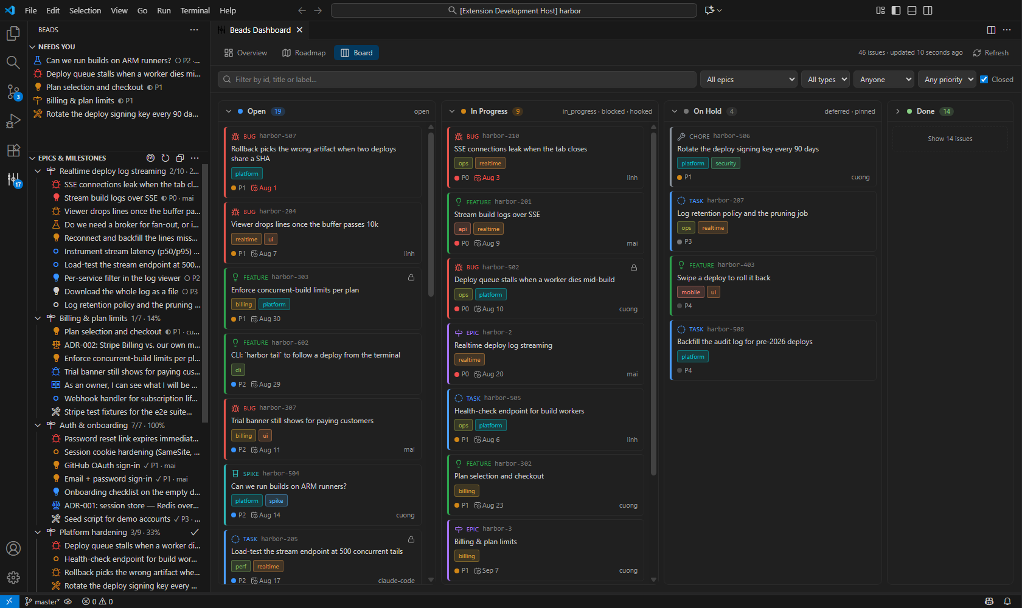
Task: Click the remote window icon in status bar
Action: point(9,601)
